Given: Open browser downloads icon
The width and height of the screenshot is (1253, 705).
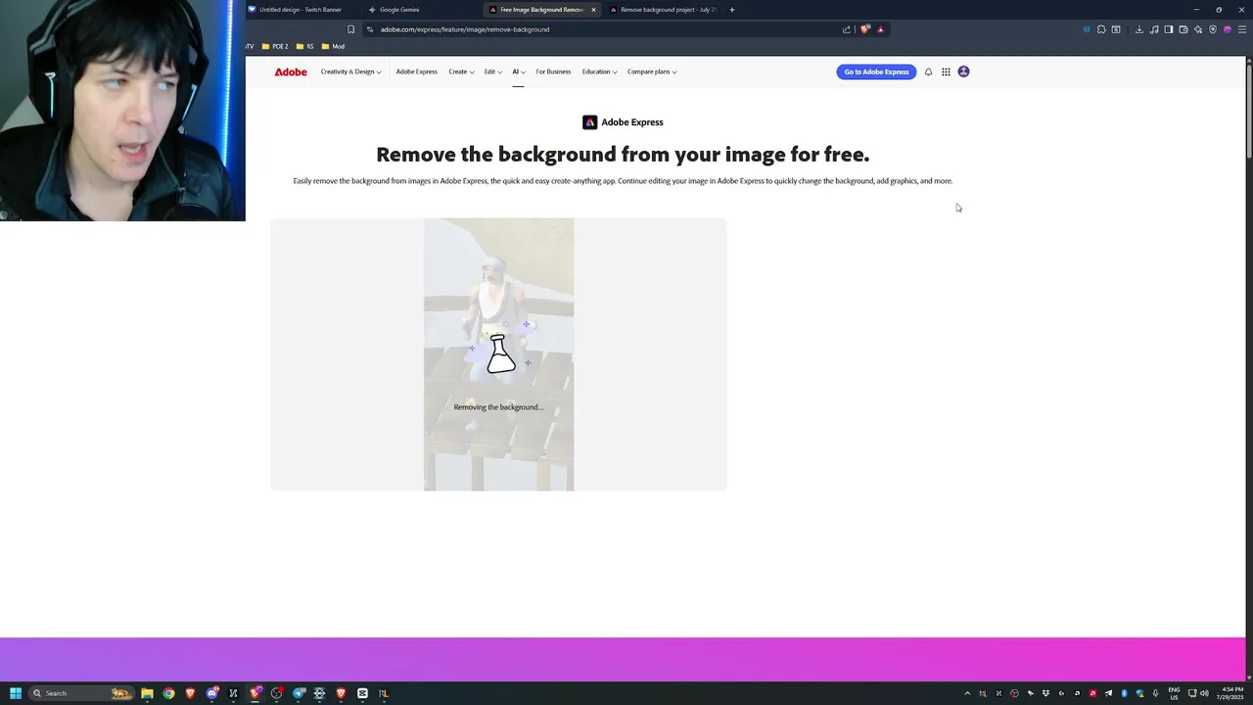Looking at the screenshot, I should point(1139,29).
